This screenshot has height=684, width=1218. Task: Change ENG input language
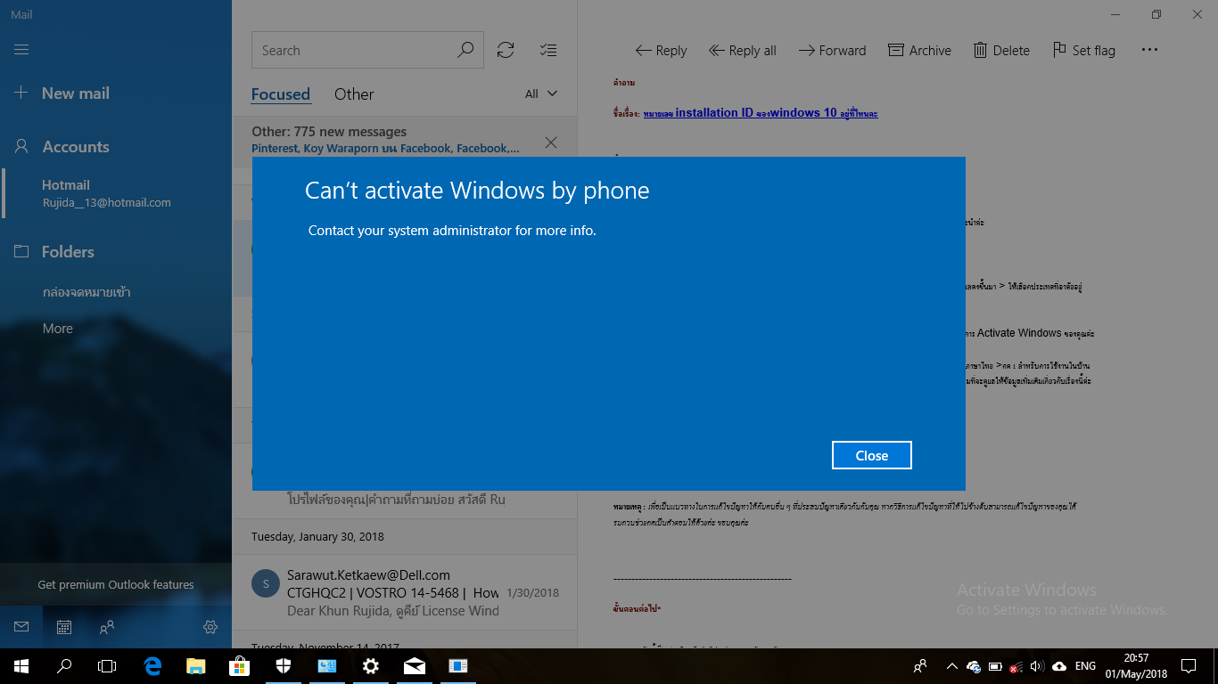point(1085,666)
